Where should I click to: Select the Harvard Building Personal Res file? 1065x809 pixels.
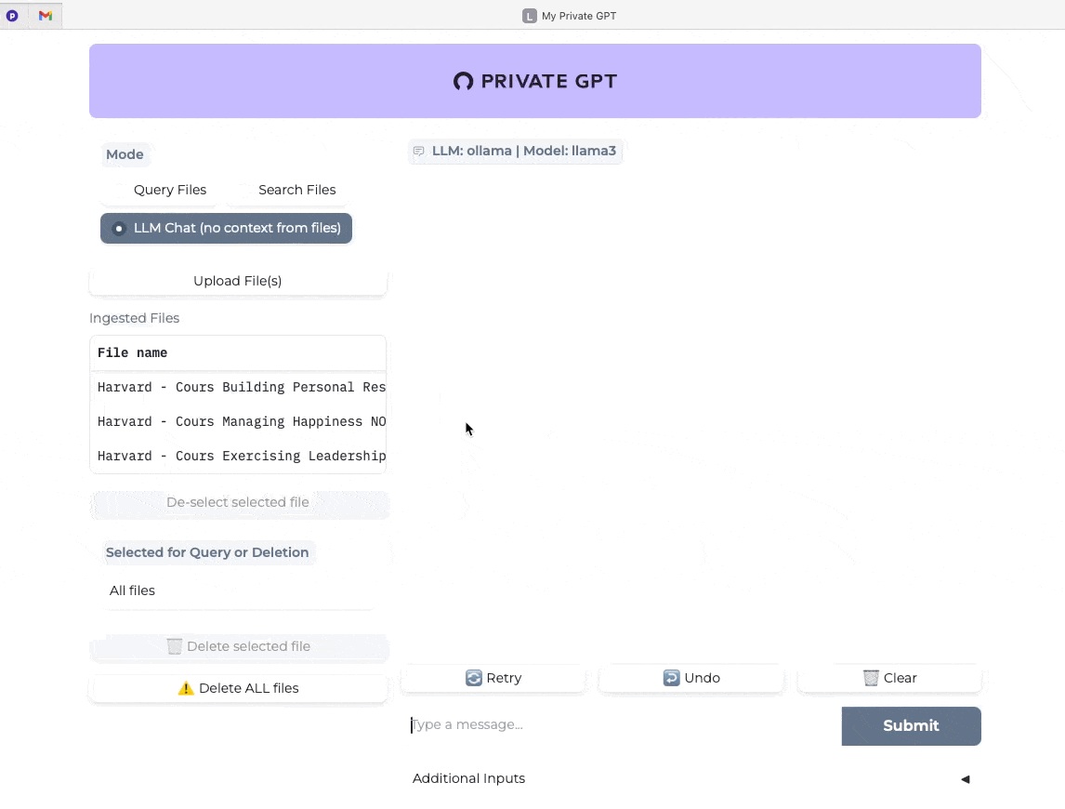pos(238,388)
